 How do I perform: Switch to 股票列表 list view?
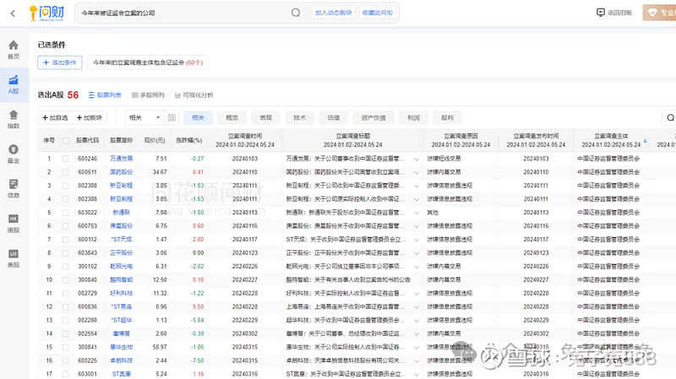(105, 95)
